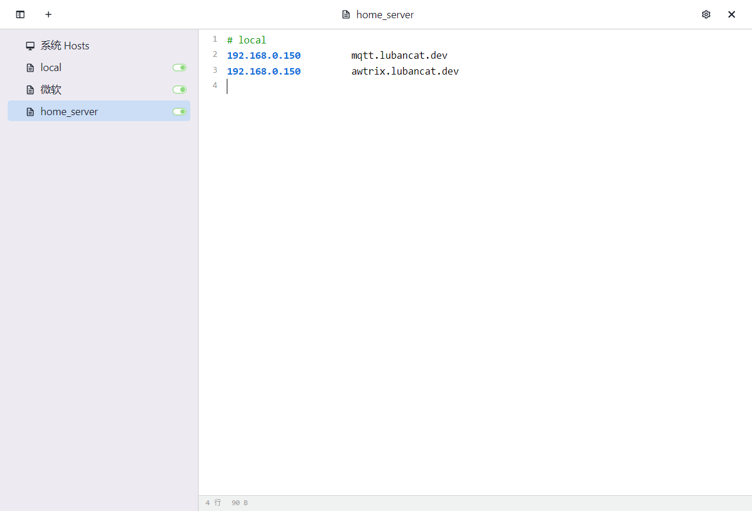The image size is (752, 511).
Task: Open settings gear icon
Action: click(706, 15)
